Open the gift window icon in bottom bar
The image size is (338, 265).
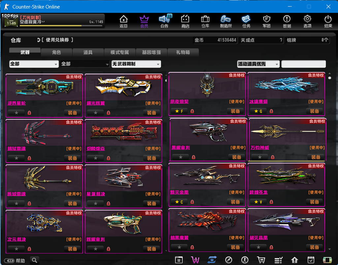[179, 260]
